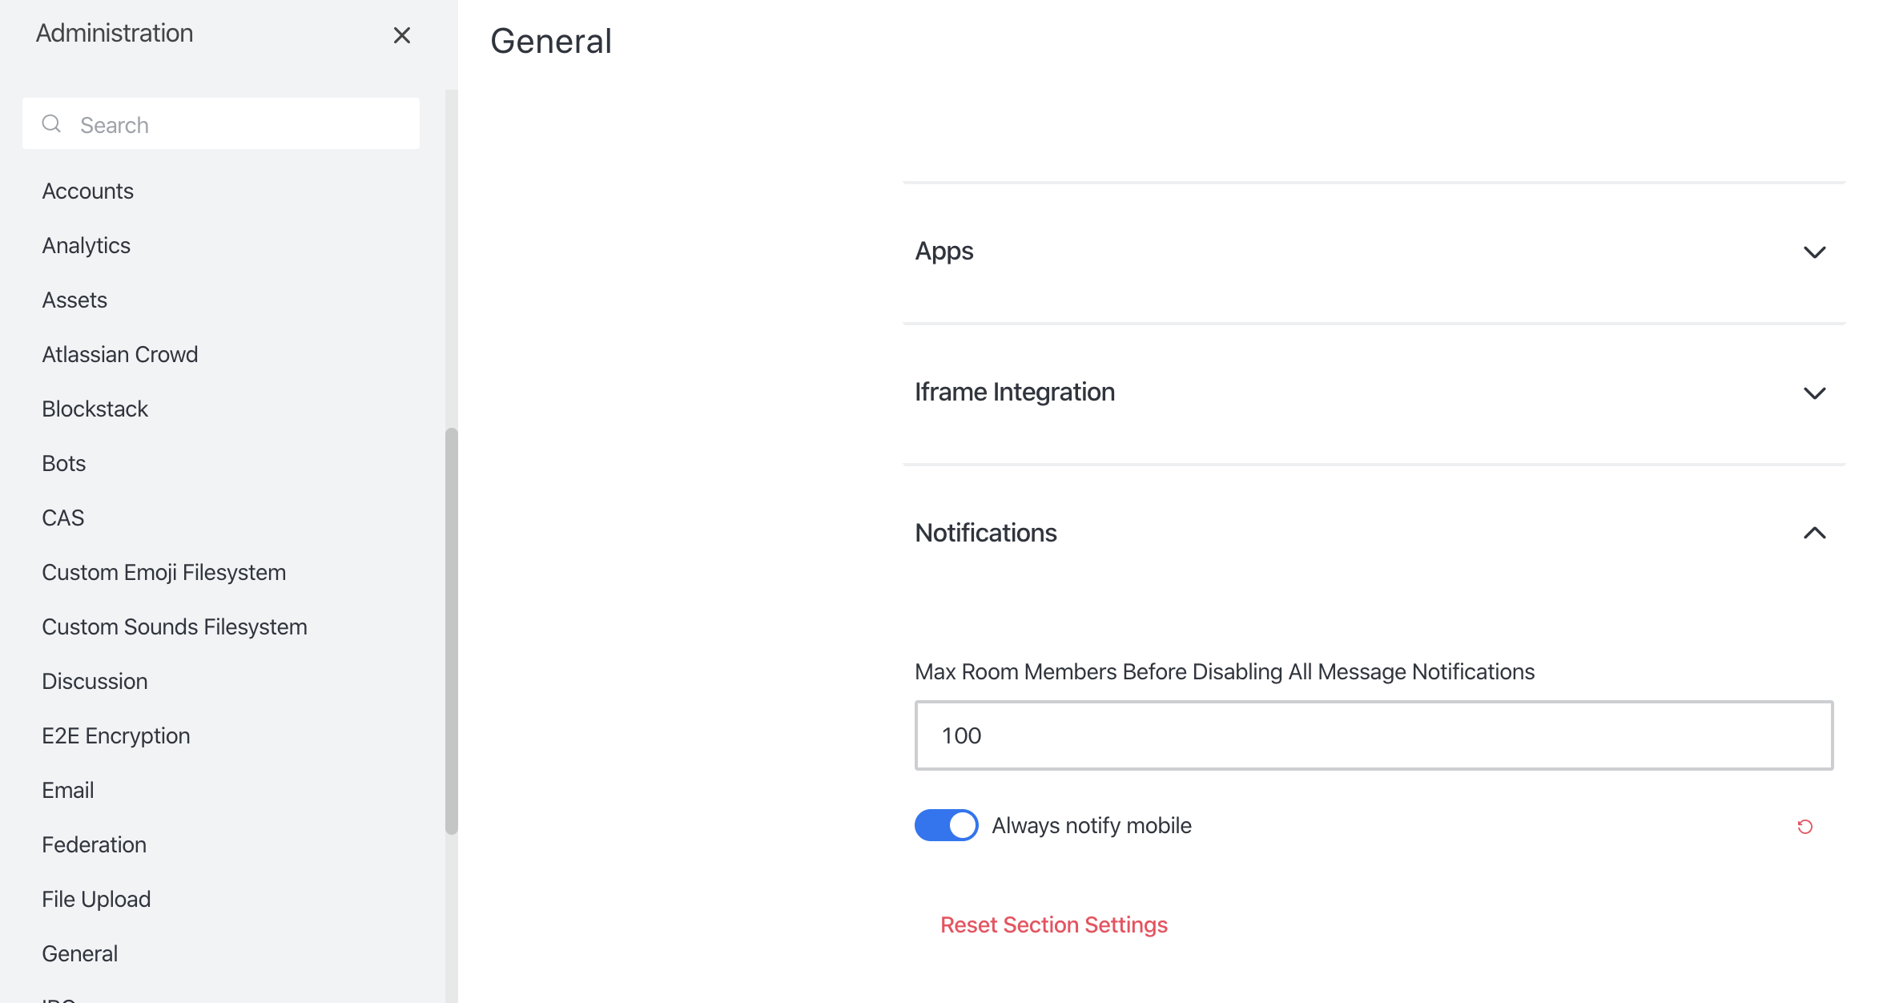Toggle Always notify mobile switch
1895x1003 pixels.
pos(946,825)
